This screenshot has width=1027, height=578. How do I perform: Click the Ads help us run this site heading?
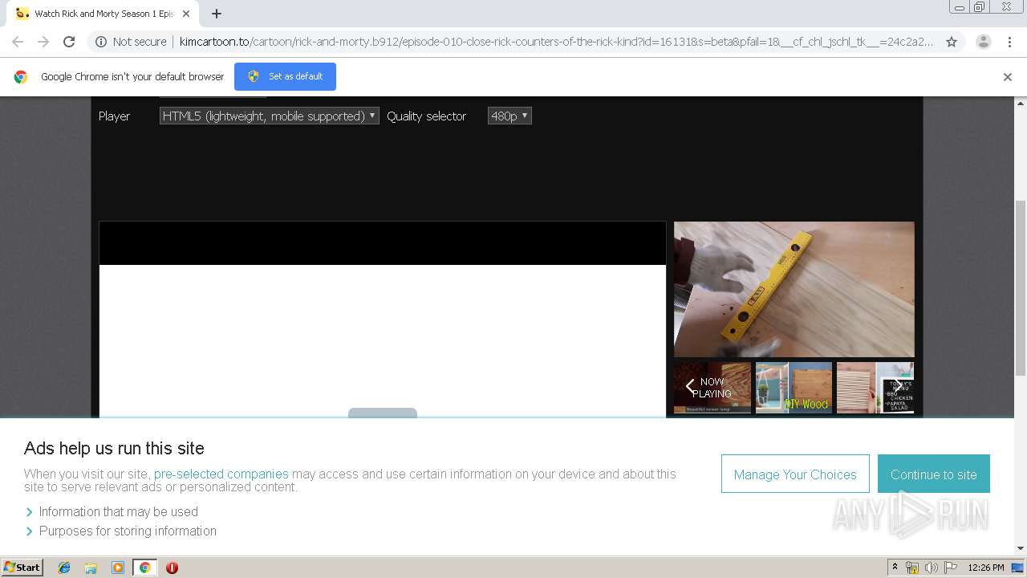coord(114,448)
